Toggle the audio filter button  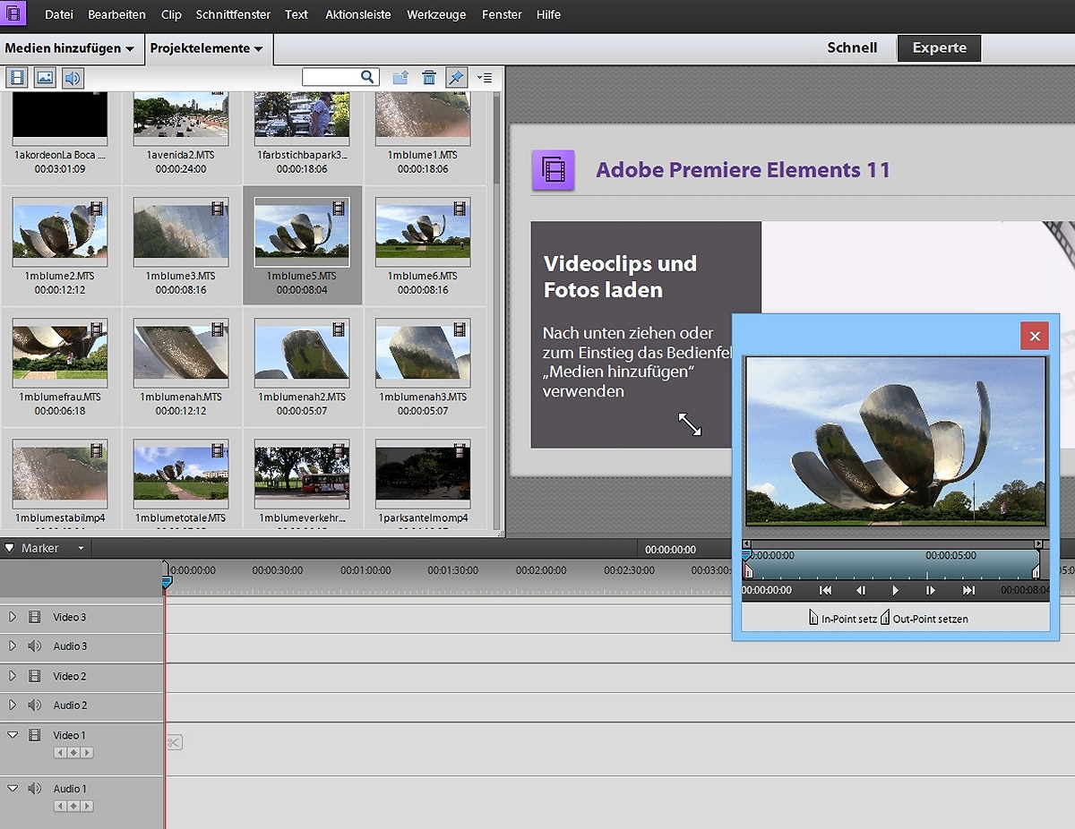73,78
